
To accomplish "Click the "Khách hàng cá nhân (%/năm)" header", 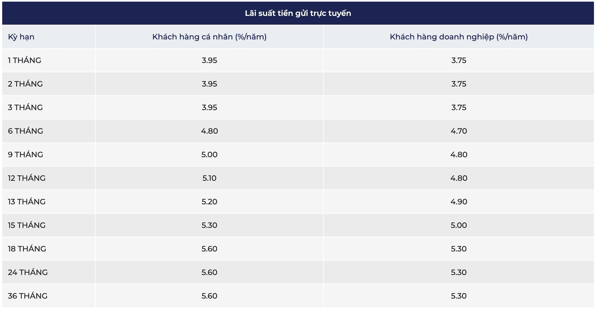I will pyautogui.click(x=209, y=37).
